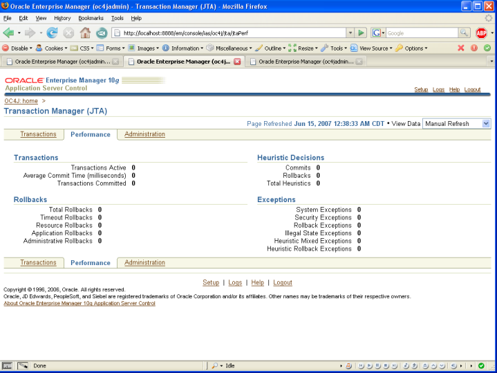Click the search magnifier button
Screen dimensions: 497x373
[x=464, y=33]
